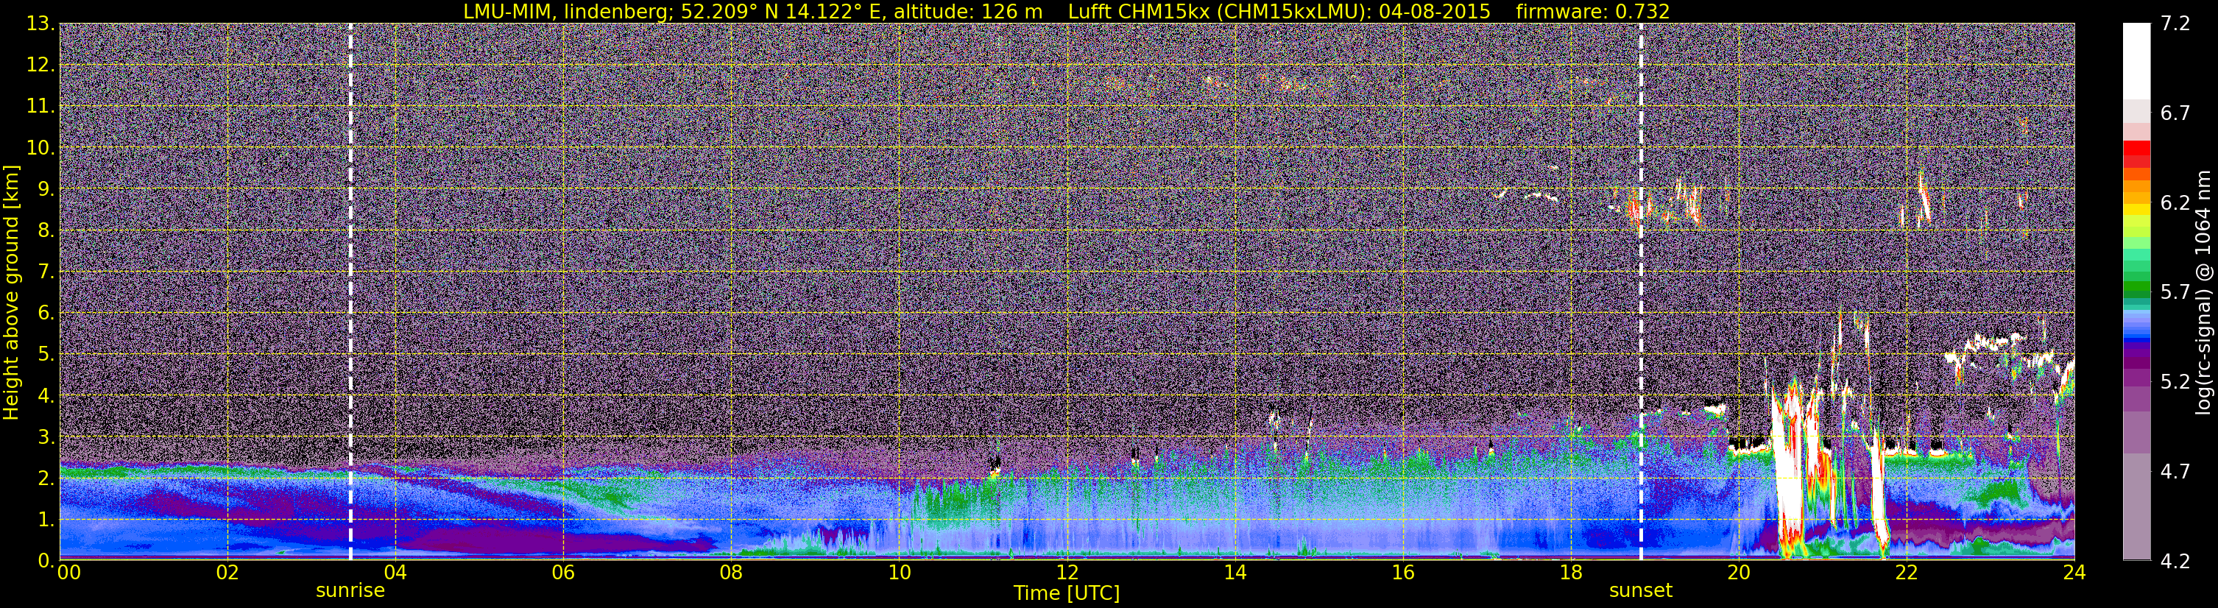2218x608 pixels.
Task: Click the 'Time [UTC]' axis title
Action: click(1066, 593)
